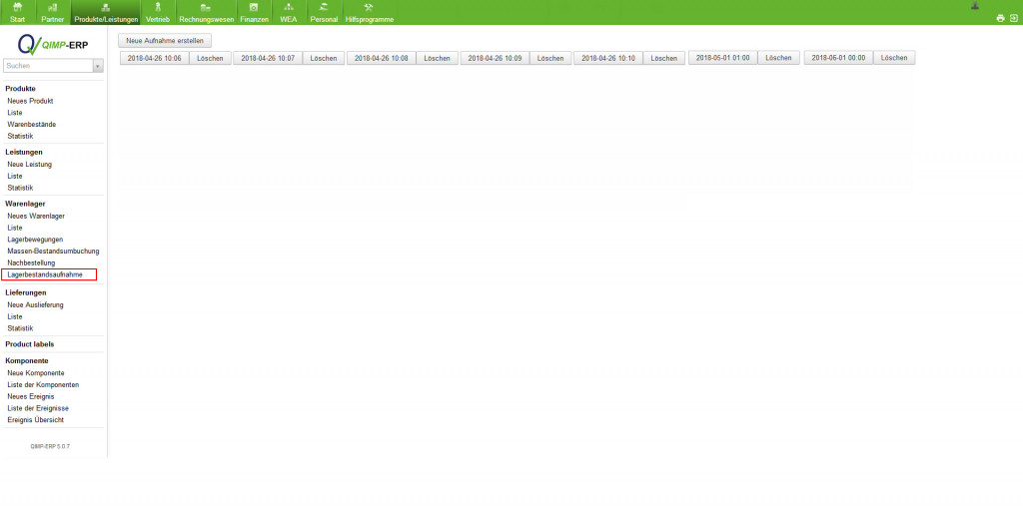Click Neue Leistung link
1023x507 pixels.
[29, 165]
